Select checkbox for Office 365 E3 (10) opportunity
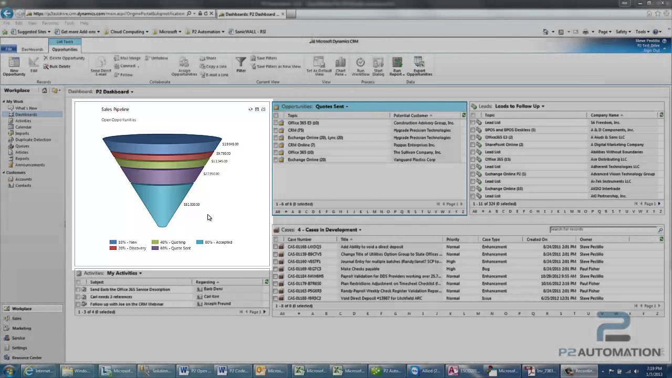Screen dimensions: 672x378 click(x=276, y=123)
